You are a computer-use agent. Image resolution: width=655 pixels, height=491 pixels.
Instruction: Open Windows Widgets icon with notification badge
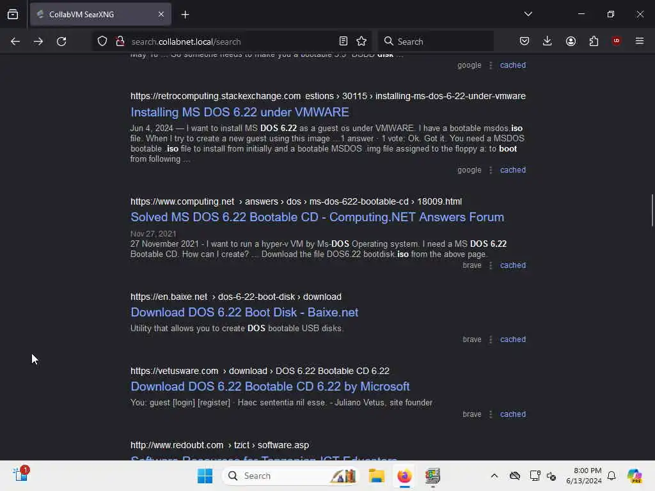point(21,475)
